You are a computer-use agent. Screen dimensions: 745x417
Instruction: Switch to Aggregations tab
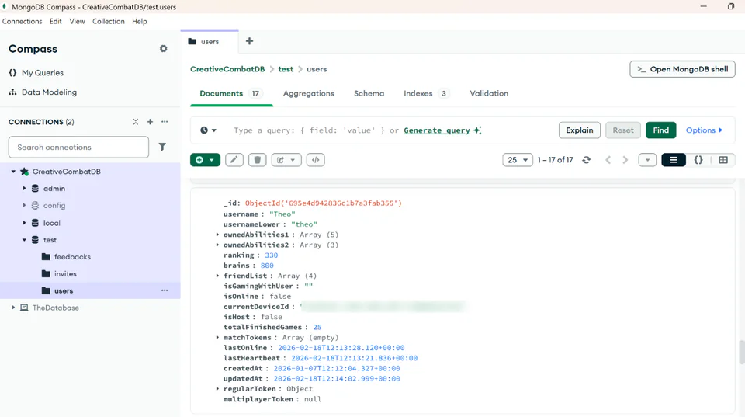pyautogui.click(x=308, y=93)
